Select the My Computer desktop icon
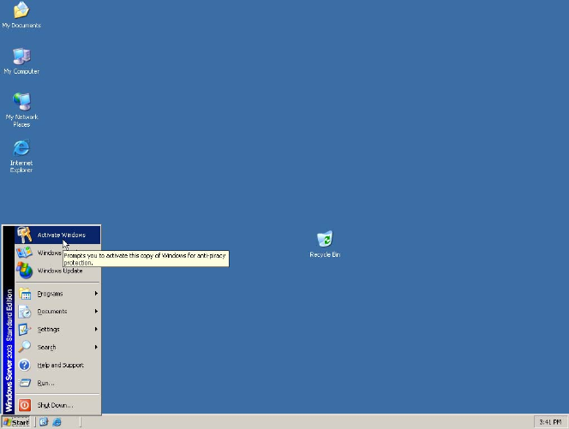Viewport: 569px width, 429px height. click(x=21, y=61)
